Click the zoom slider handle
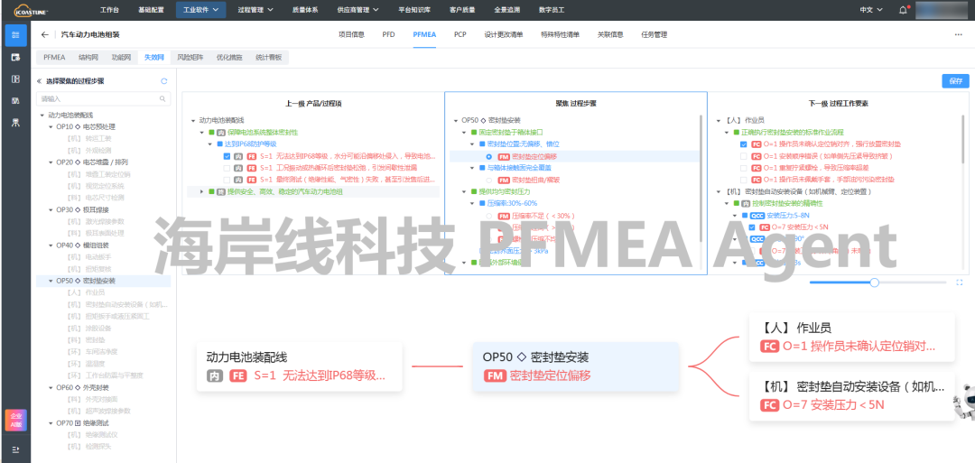 [874, 282]
